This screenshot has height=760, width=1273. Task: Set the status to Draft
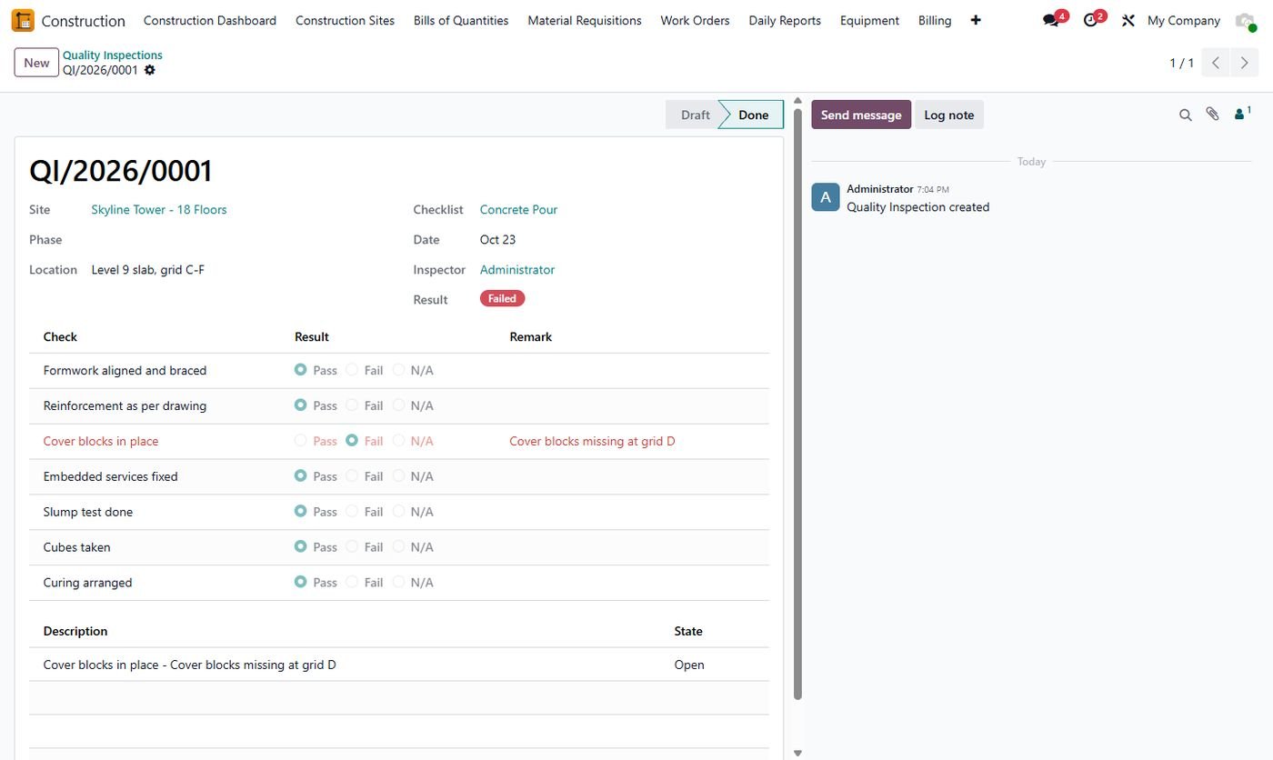[x=695, y=115]
